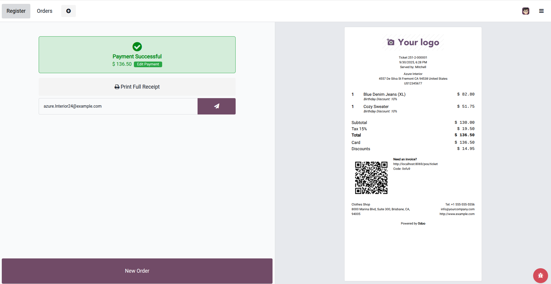The image size is (551, 284).
Task: Click the Tax 15% label
Action: pos(359,129)
